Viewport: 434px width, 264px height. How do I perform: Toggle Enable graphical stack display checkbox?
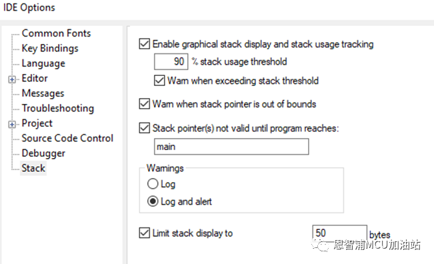pyautogui.click(x=145, y=44)
